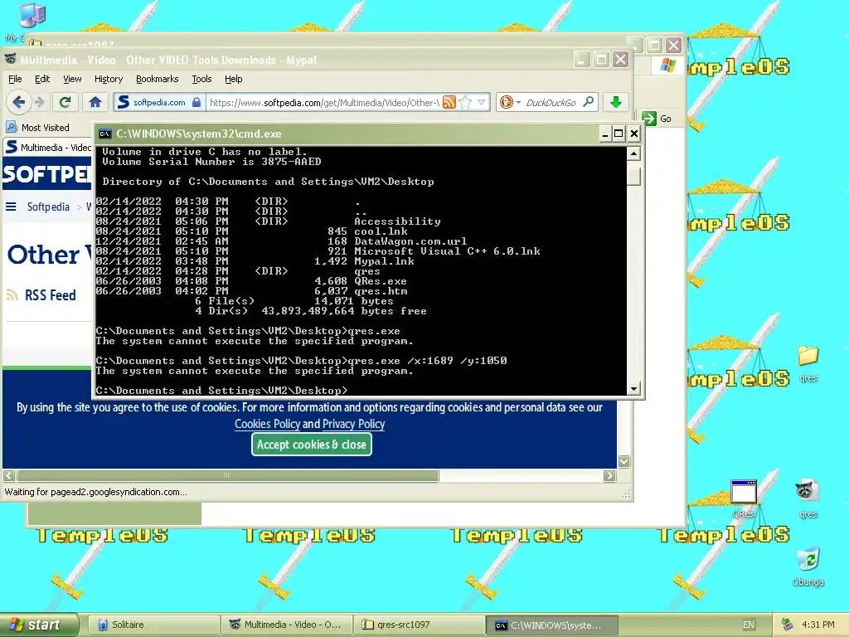This screenshot has height=637, width=849.
Task: Open the browser home page icon
Action: coord(95,102)
